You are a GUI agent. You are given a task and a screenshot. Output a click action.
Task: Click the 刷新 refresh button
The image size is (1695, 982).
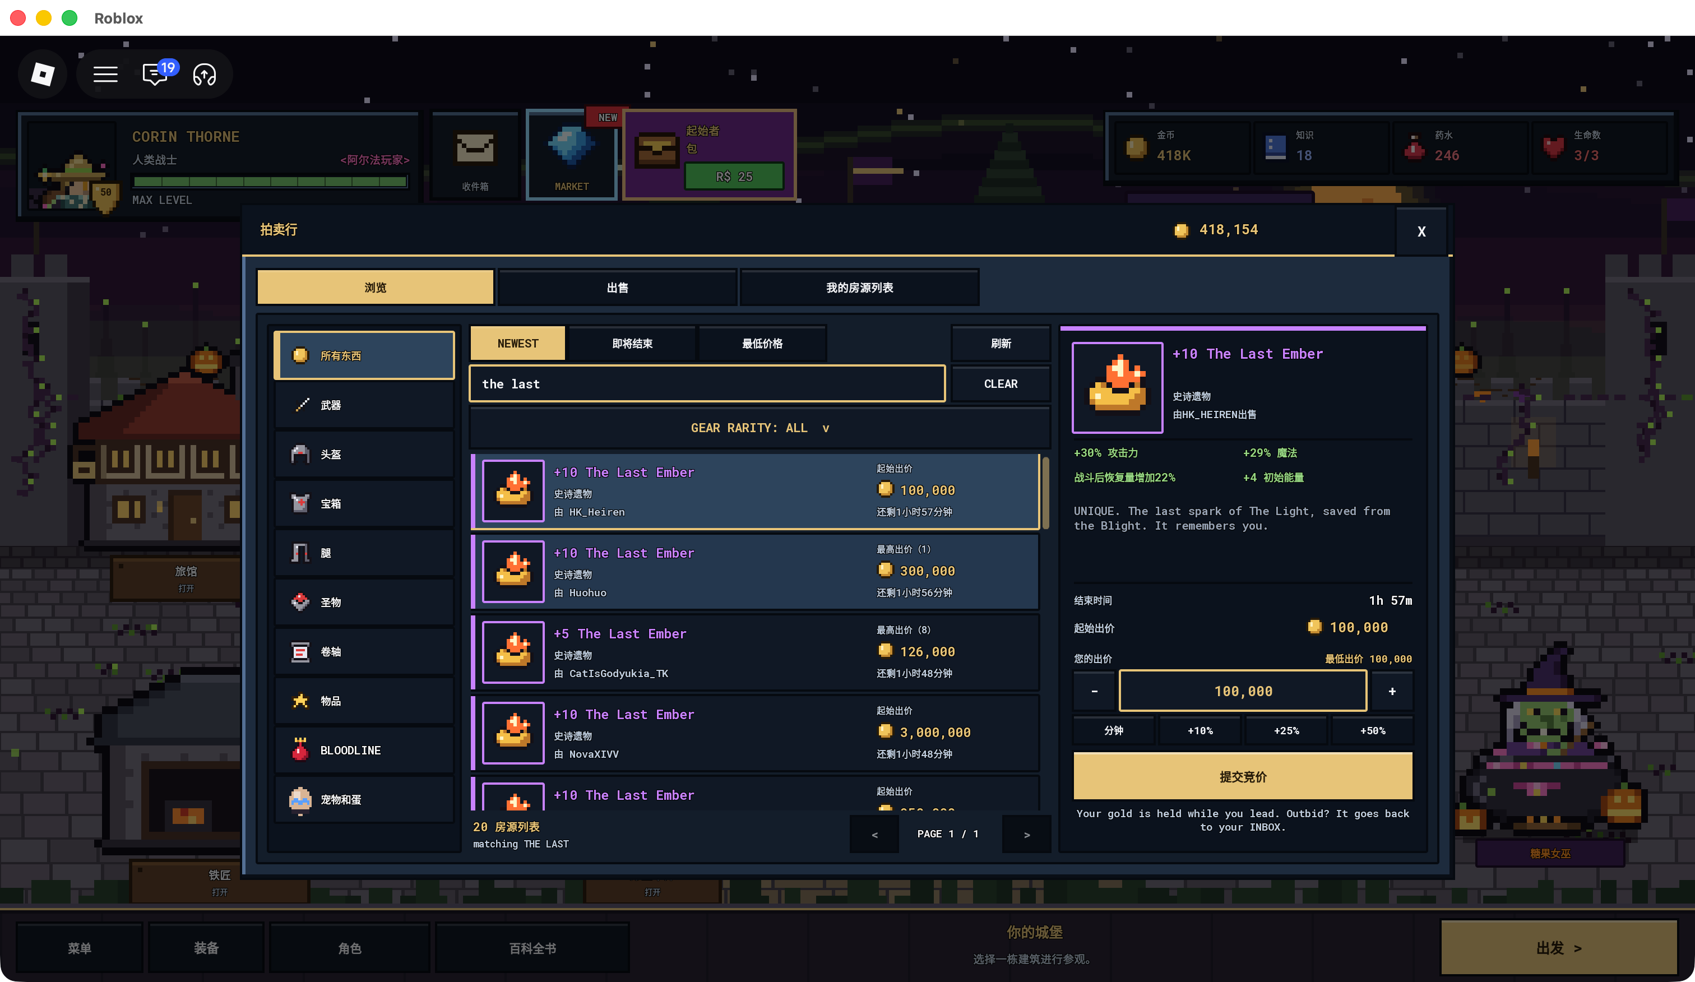click(x=1001, y=343)
